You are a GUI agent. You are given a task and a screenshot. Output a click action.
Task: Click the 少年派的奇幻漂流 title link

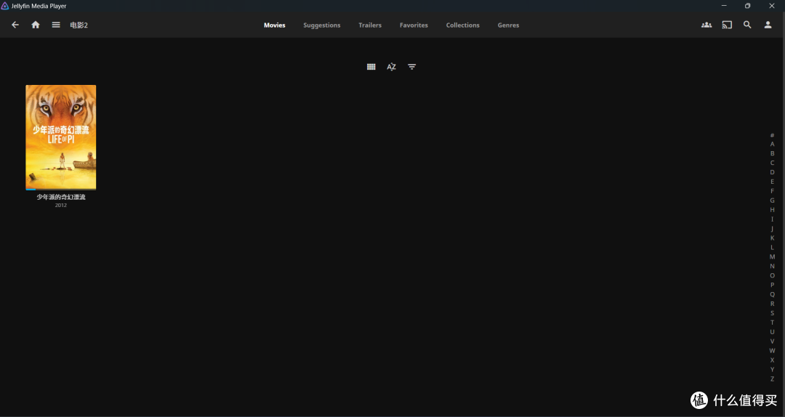tap(61, 197)
